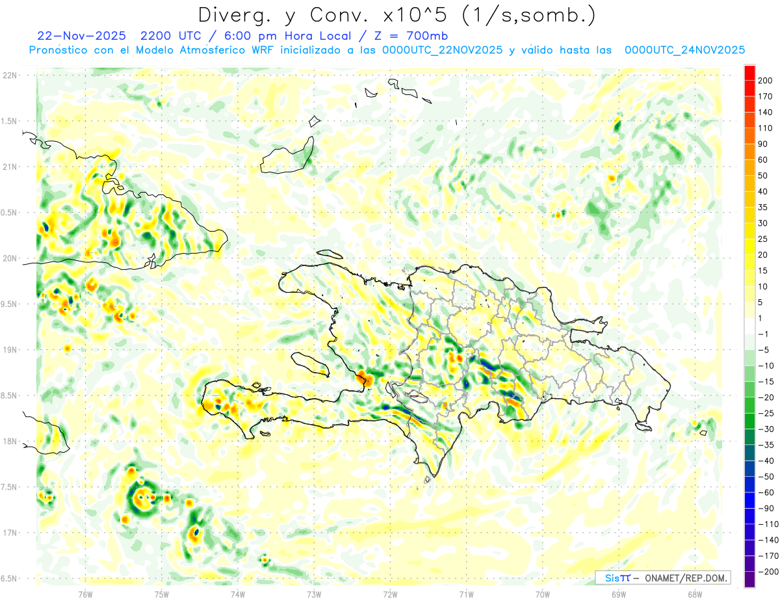
Task: Click the '76W' longitude label
Action: click(x=85, y=594)
